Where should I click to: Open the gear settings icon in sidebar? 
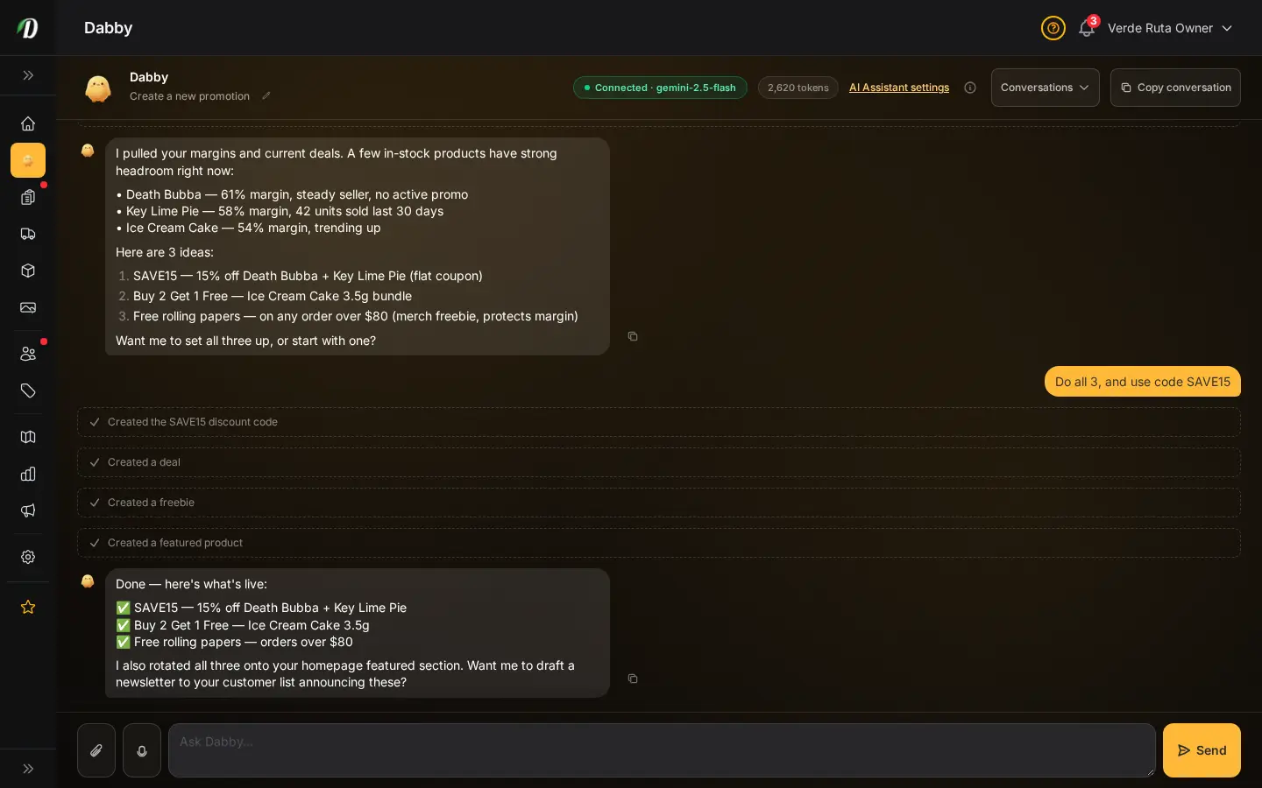[28, 557]
